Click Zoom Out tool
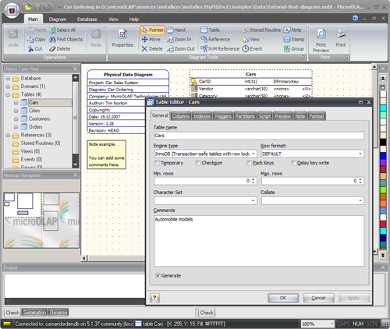The height and width of the screenshot is (329, 390). pyautogui.click(x=181, y=49)
